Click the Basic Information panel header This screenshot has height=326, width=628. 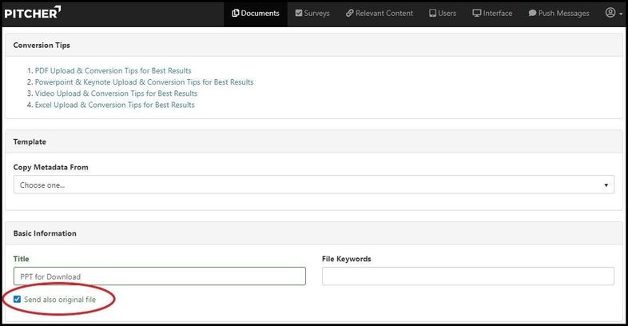(x=45, y=233)
